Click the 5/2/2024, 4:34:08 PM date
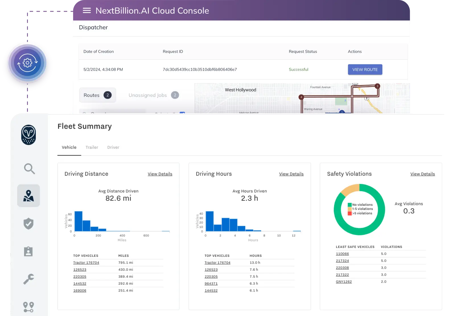 [x=103, y=69]
